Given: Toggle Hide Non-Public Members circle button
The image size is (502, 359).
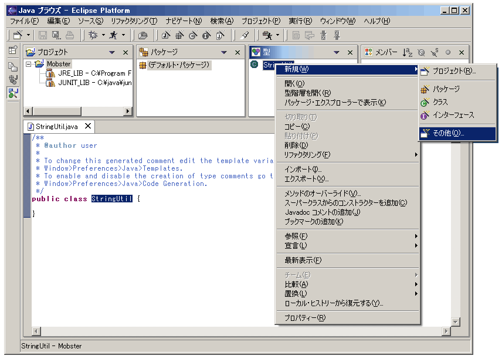Looking at the screenshot, I should [448, 52].
